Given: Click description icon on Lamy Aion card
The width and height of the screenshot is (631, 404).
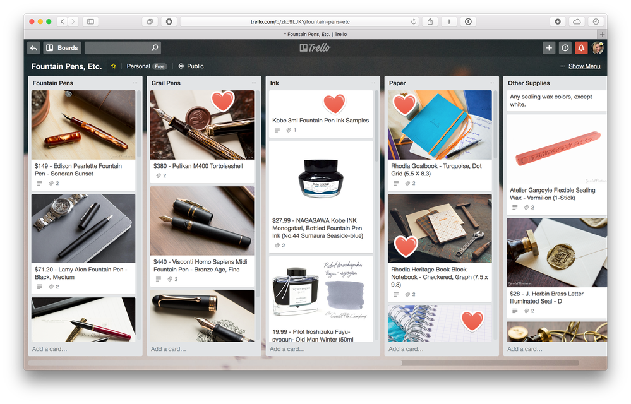Looking at the screenshot, I should coord(39,287).
